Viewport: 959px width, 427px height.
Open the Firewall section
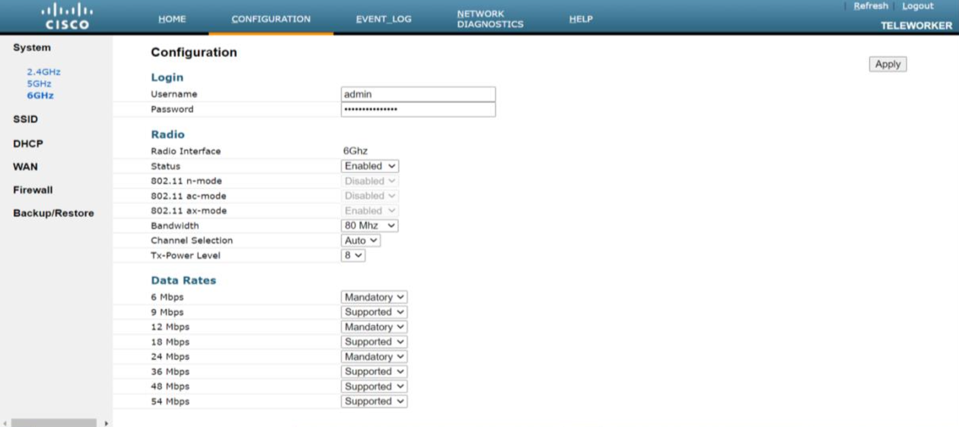(x=33, y=190)
